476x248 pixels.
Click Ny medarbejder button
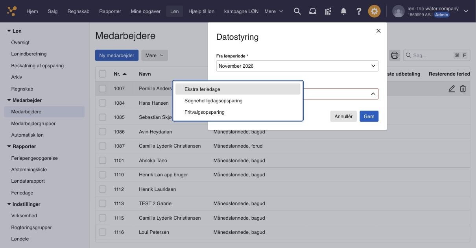[x=117, y=56]
